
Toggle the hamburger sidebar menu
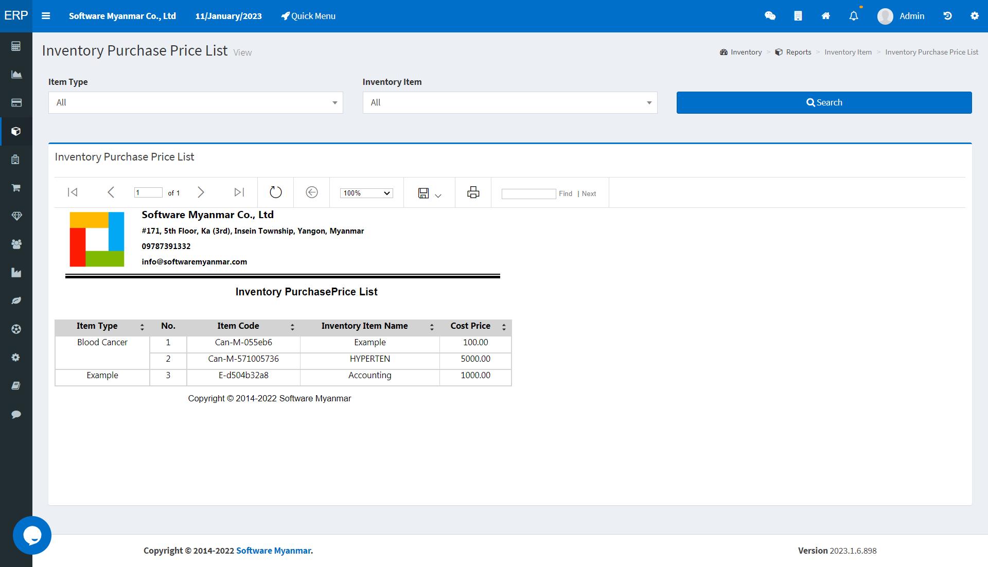[46, 16]
